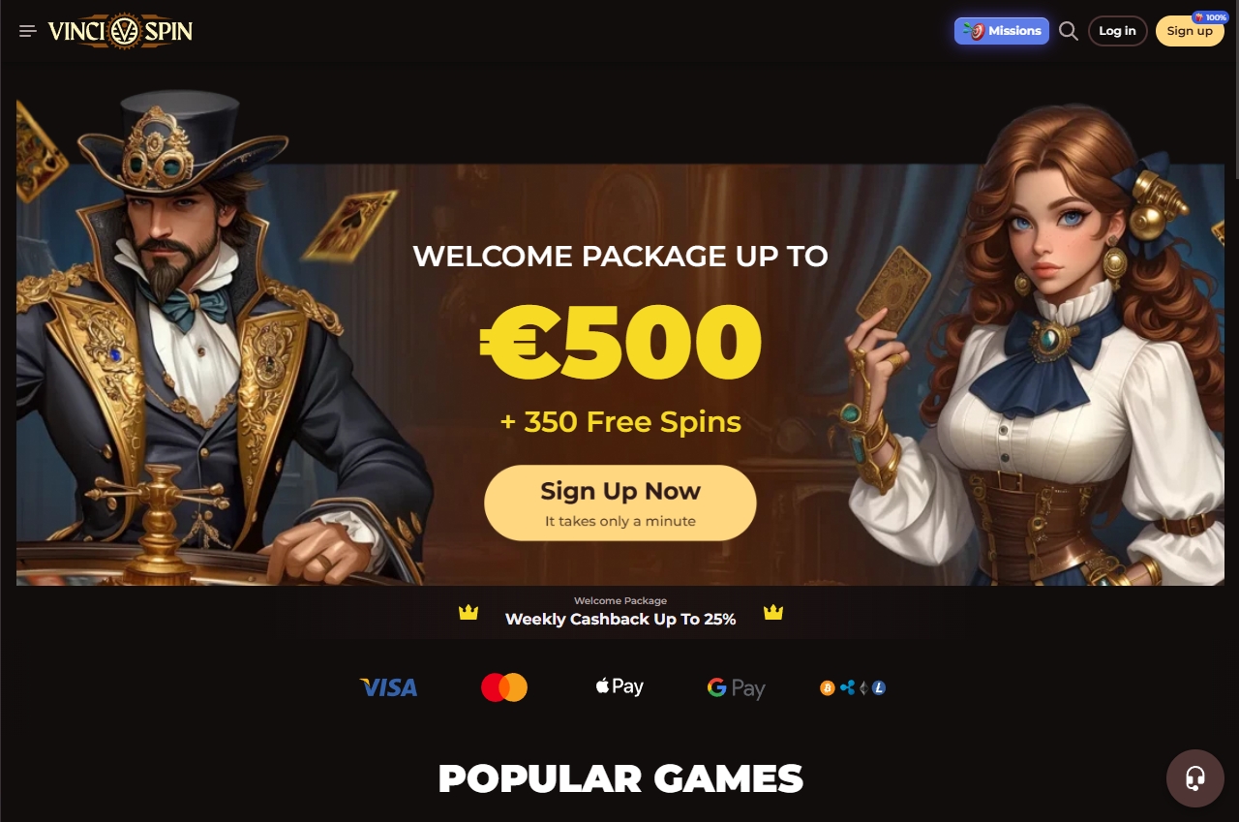Image resolution: width=1239 pixels, height=822 pixels.
Task: Open the Missions button
Action: (x=1002, y=31)
